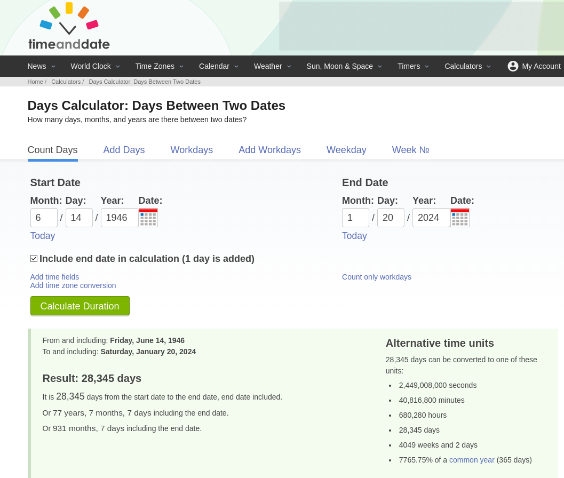Focus the End Date Month field
564x478 pixels.
point(355,218)
